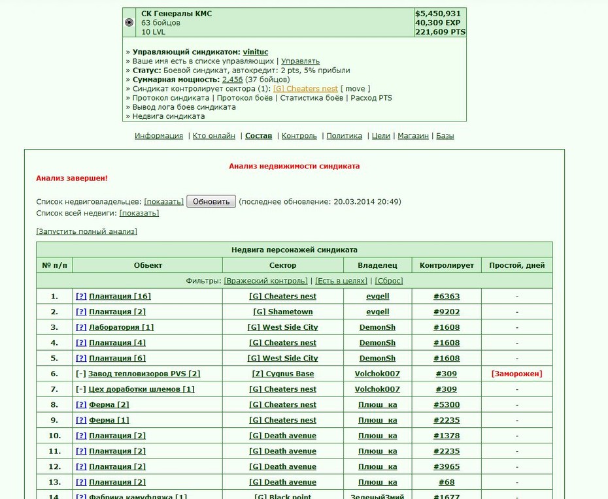Viewport: 608px width, 499px height.
Task: Open the Кто онлайн tab
Action: tap(214, 136)
